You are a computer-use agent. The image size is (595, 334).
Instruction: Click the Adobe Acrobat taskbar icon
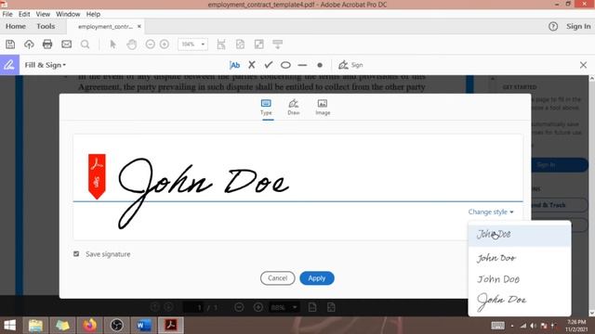(170, 325)
